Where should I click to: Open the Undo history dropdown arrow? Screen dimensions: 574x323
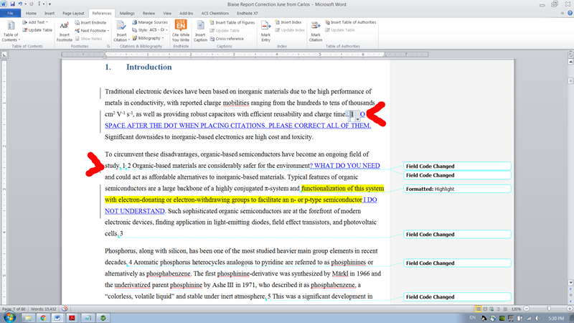(x=25, y=4)
